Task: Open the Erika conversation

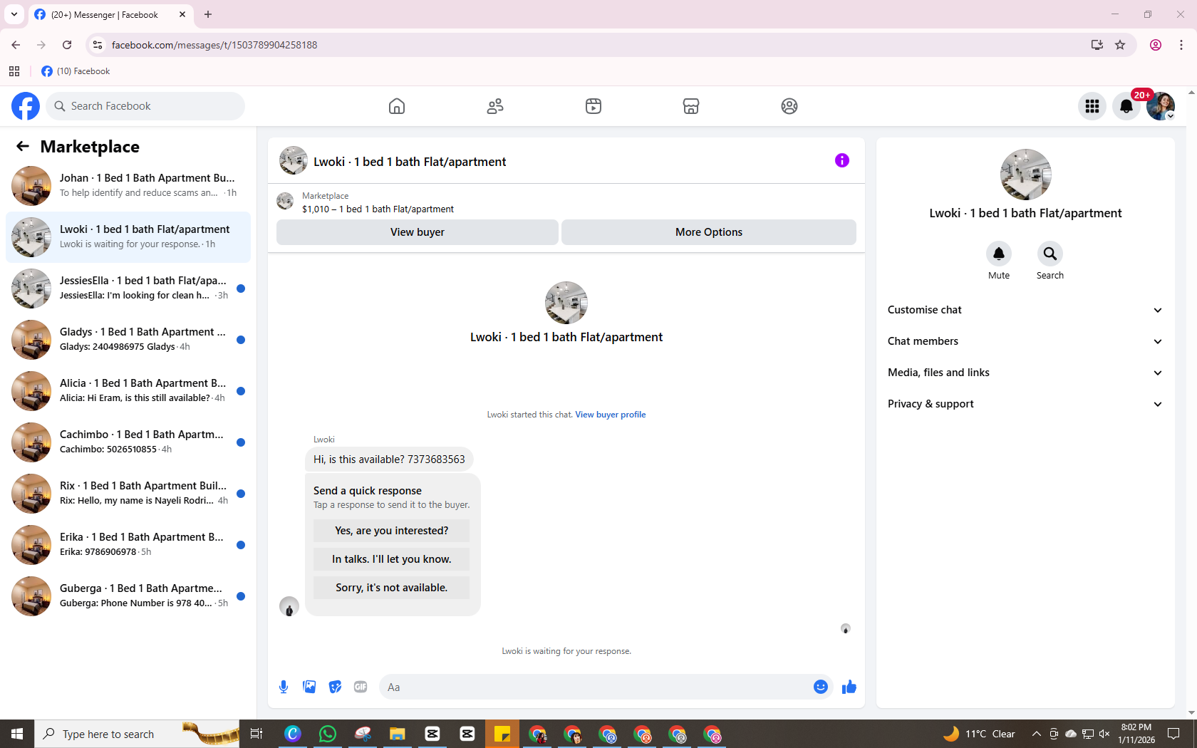Action: 128,545
